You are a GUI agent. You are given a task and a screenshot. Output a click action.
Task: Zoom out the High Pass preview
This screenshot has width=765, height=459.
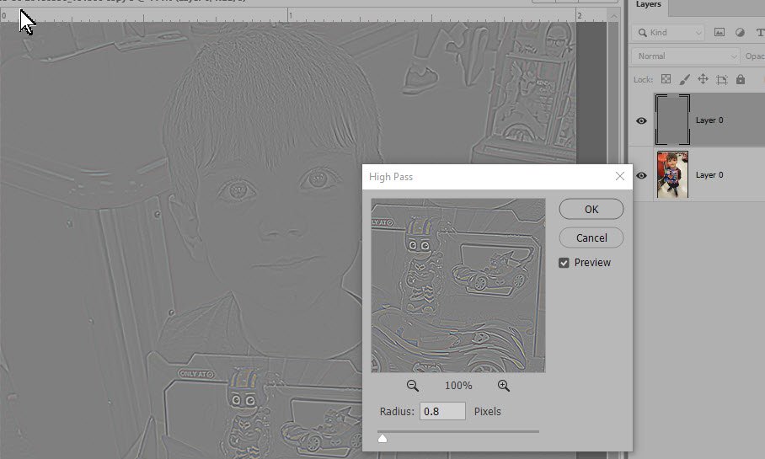click(412, 386)
